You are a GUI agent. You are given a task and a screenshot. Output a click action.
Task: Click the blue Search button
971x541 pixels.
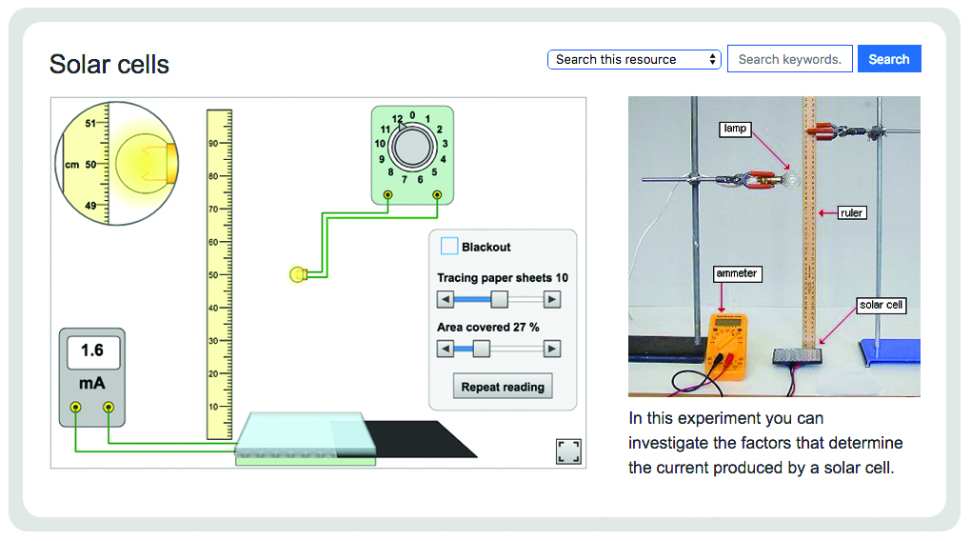tap(889, 59)
